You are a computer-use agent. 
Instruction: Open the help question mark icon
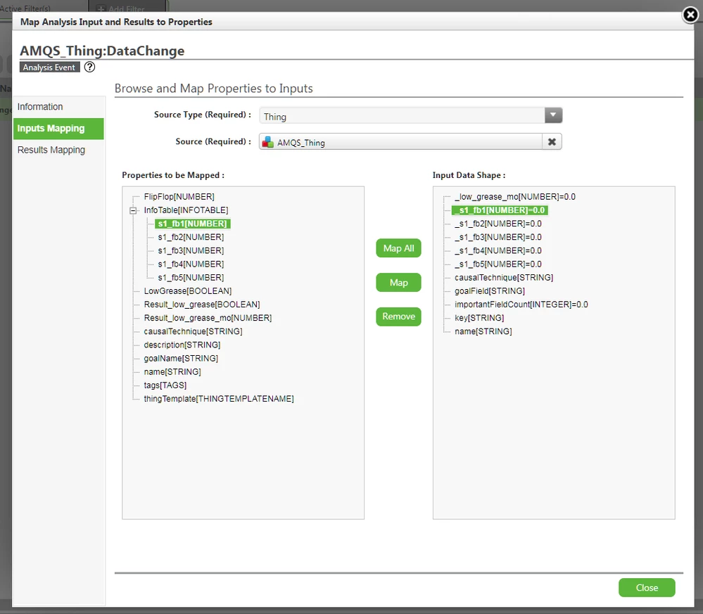[89, 68]
